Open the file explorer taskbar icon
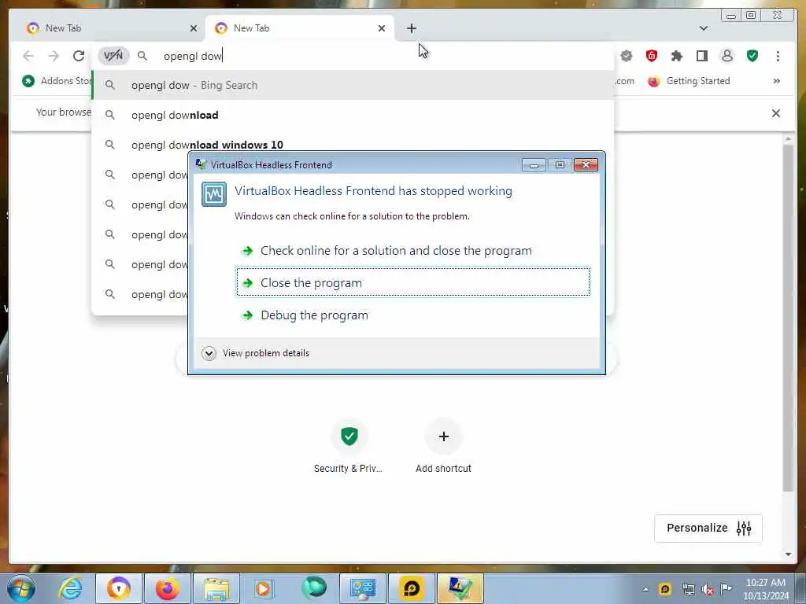Image resolution: width=806 pixels, height=604 pixels. coord(216,588)
